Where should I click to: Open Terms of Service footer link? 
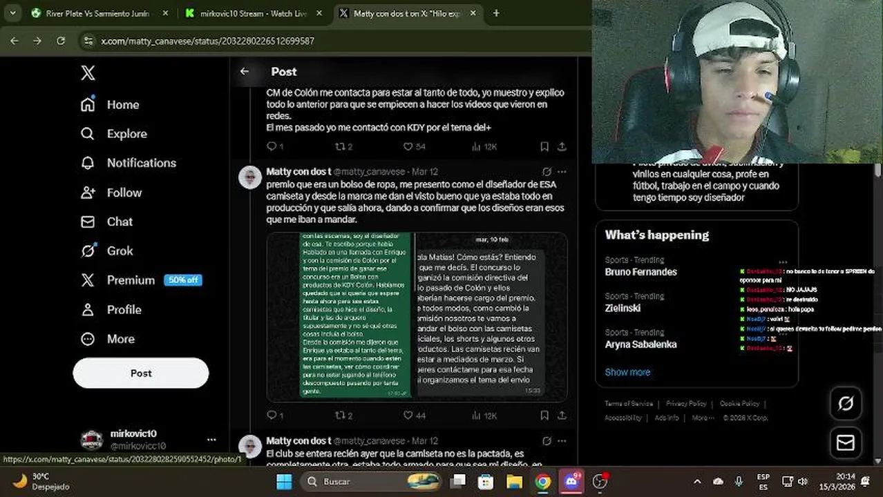click(629, 404)
